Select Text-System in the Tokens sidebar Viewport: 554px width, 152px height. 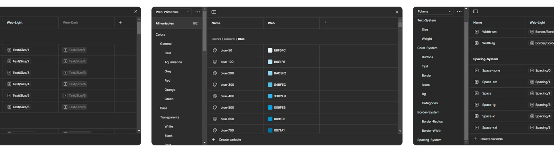(x=426, y=20)
